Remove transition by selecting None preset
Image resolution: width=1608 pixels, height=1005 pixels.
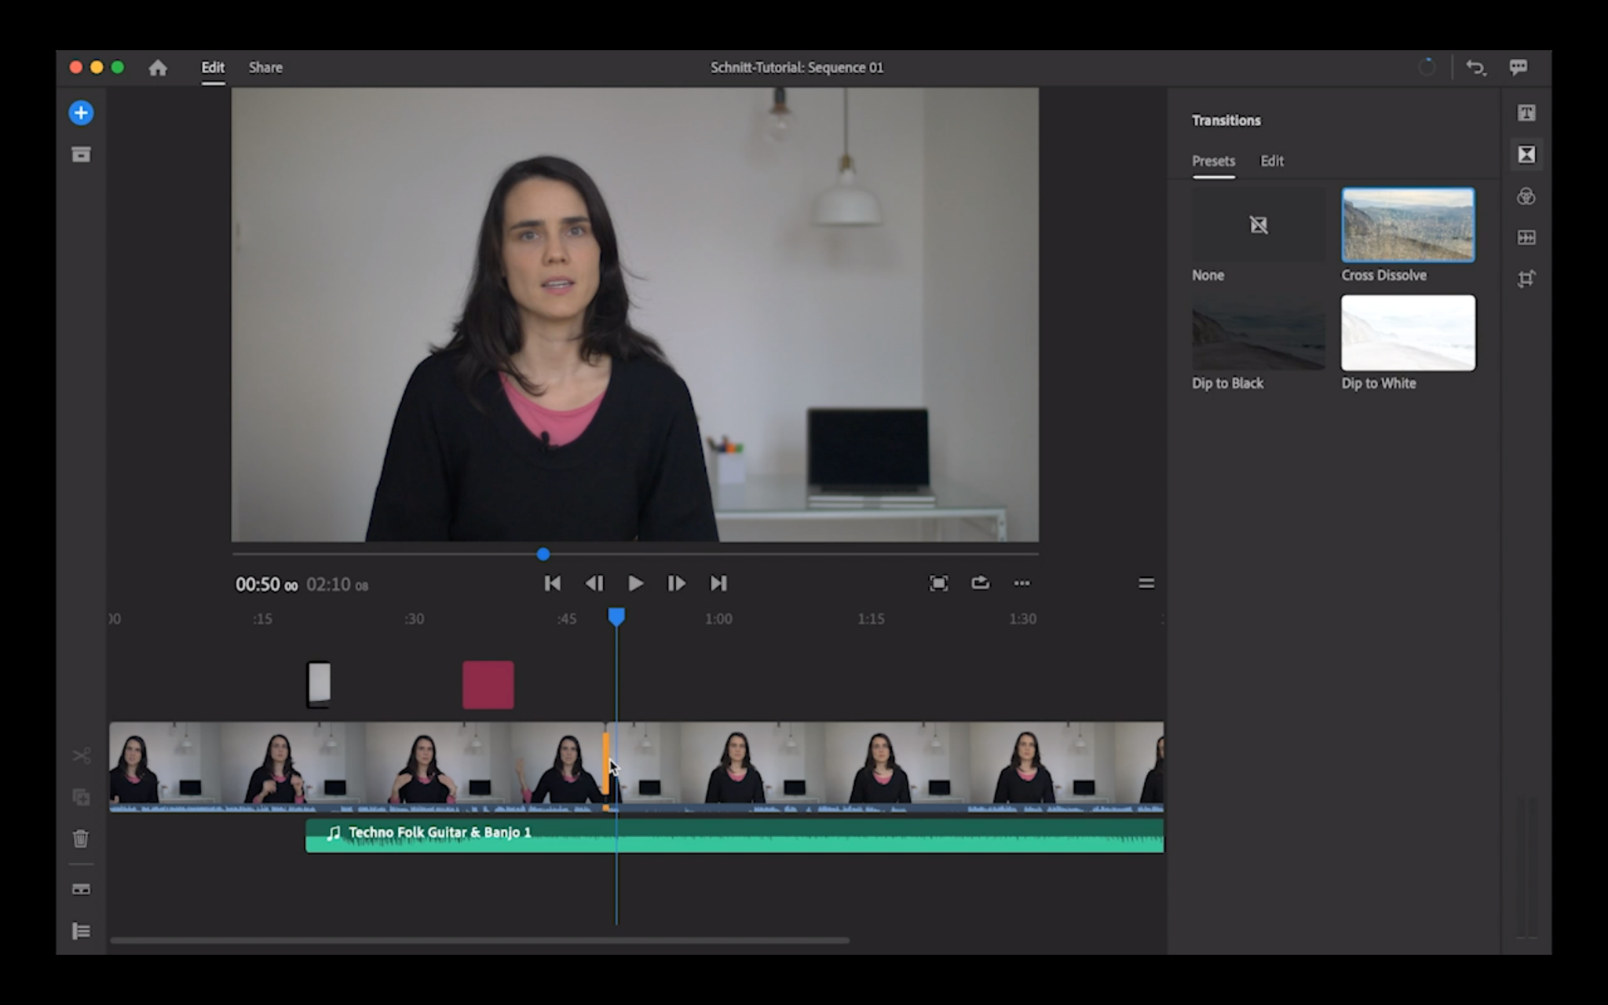point(1258,225)
